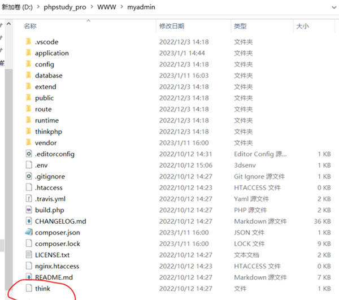Screen dimensions: 339x300
Task: Click the 7 KB size cell
Action: tap(324, 277)
